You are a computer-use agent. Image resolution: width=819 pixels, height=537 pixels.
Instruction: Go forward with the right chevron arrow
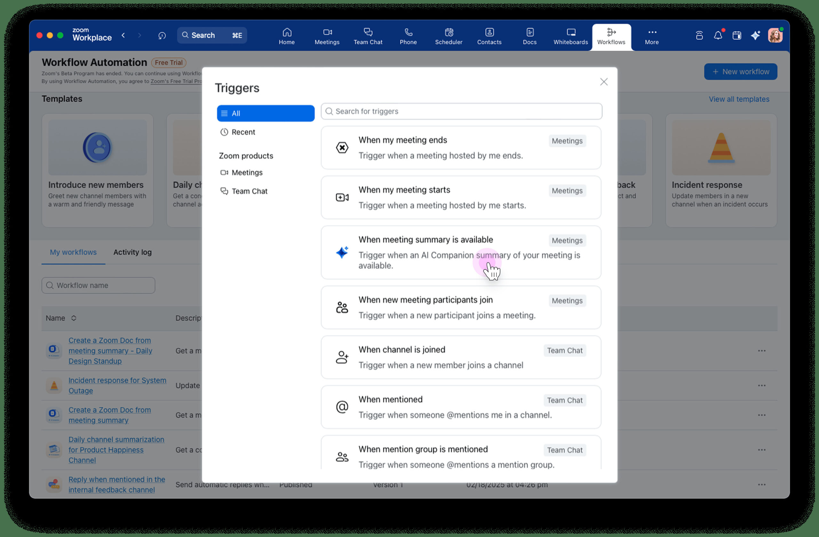click(139, 35)
